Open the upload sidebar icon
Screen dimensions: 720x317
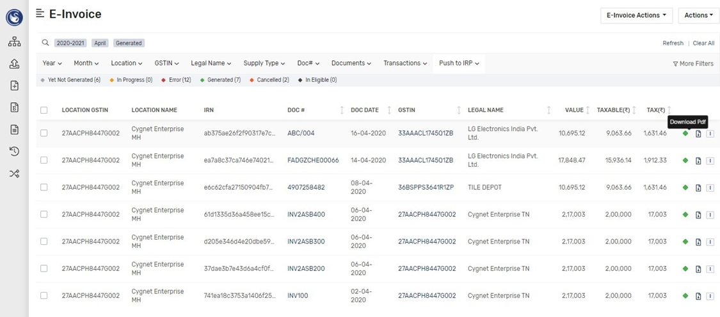coord(14,64)
